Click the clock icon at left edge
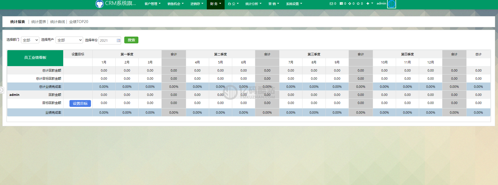This screenshot has width=498, height=185. 1,90
